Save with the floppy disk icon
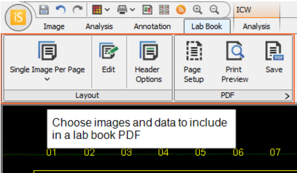This screenshot has height=173, width=297. (x=44, y=10)
